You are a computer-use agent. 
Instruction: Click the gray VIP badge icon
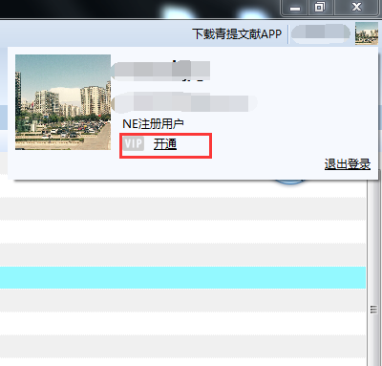(134, 144)
